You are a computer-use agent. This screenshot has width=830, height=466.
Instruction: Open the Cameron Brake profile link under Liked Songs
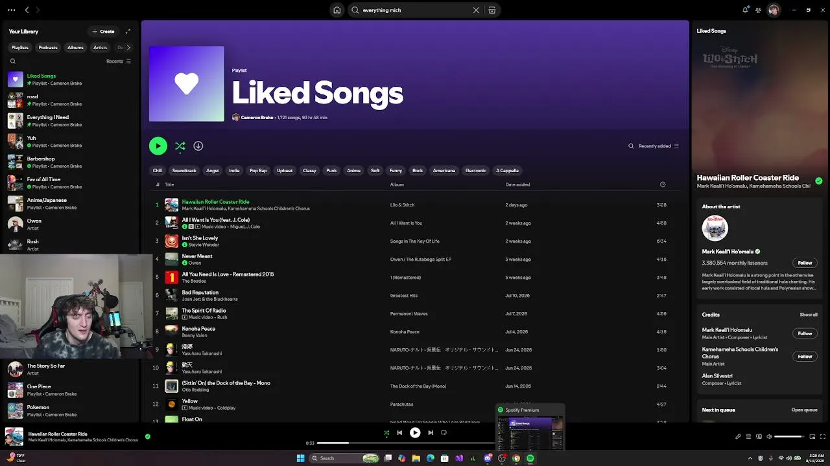pyautogui.click(x=257, y=118)
